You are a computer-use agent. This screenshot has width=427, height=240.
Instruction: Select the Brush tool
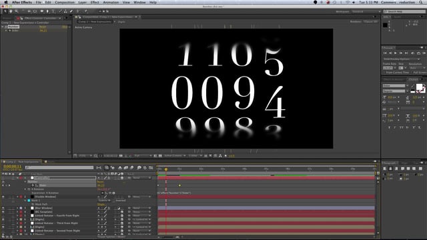click(60, 11)
